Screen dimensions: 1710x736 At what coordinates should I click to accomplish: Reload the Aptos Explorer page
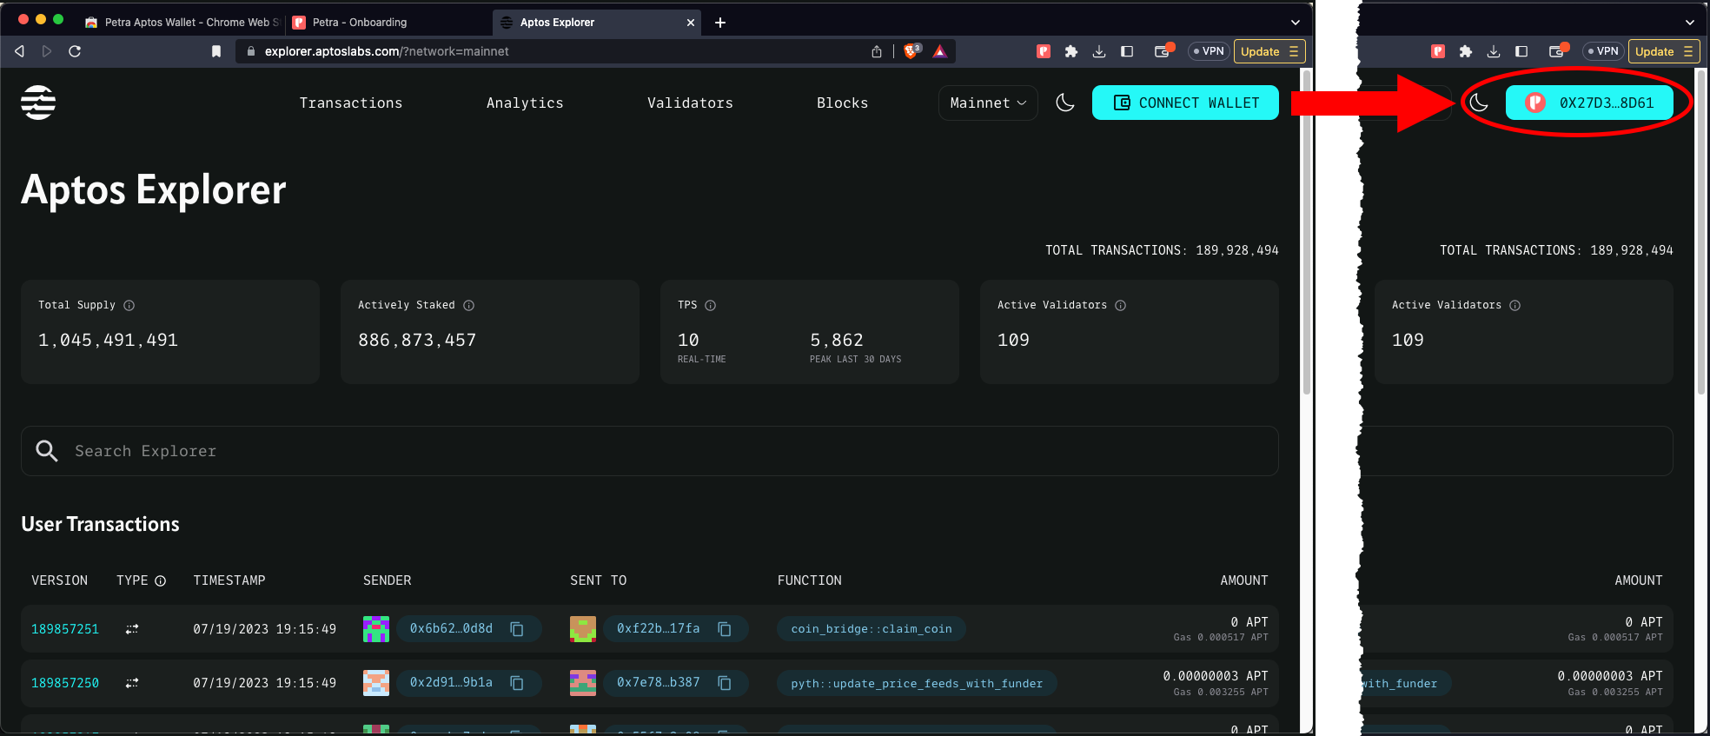point(75,51)
